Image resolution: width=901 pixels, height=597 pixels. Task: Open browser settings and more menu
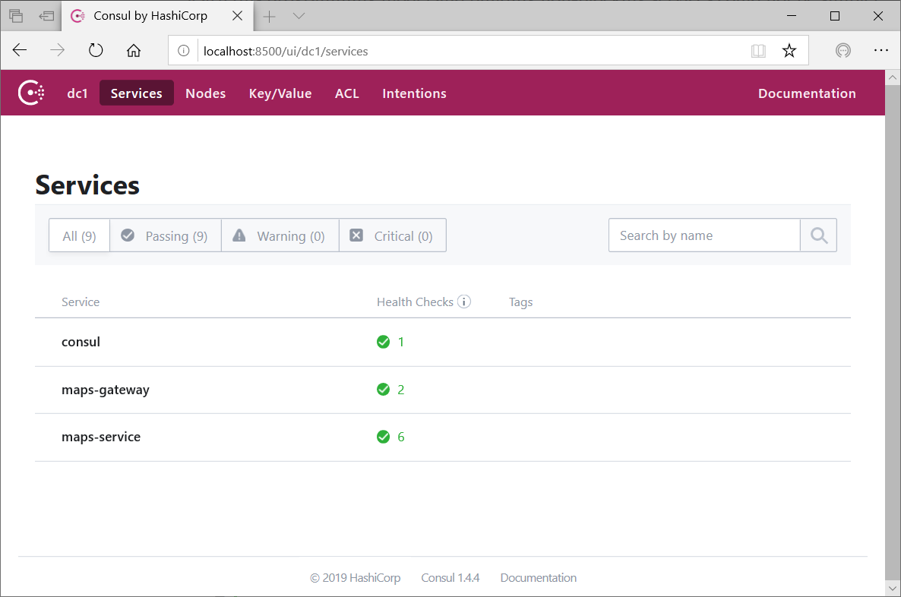pos(880,51)
